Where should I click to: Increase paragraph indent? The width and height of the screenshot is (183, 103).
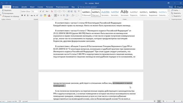(71, 11)
